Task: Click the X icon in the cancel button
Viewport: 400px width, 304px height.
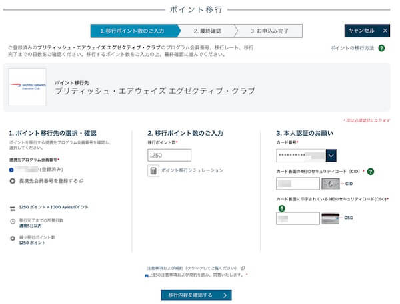Action: (385, 31)
